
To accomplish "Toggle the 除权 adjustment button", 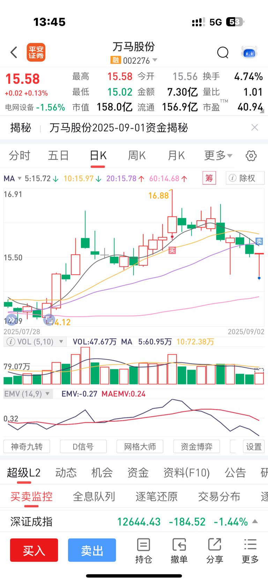I will pyautogui.click(x=245, y=178).
